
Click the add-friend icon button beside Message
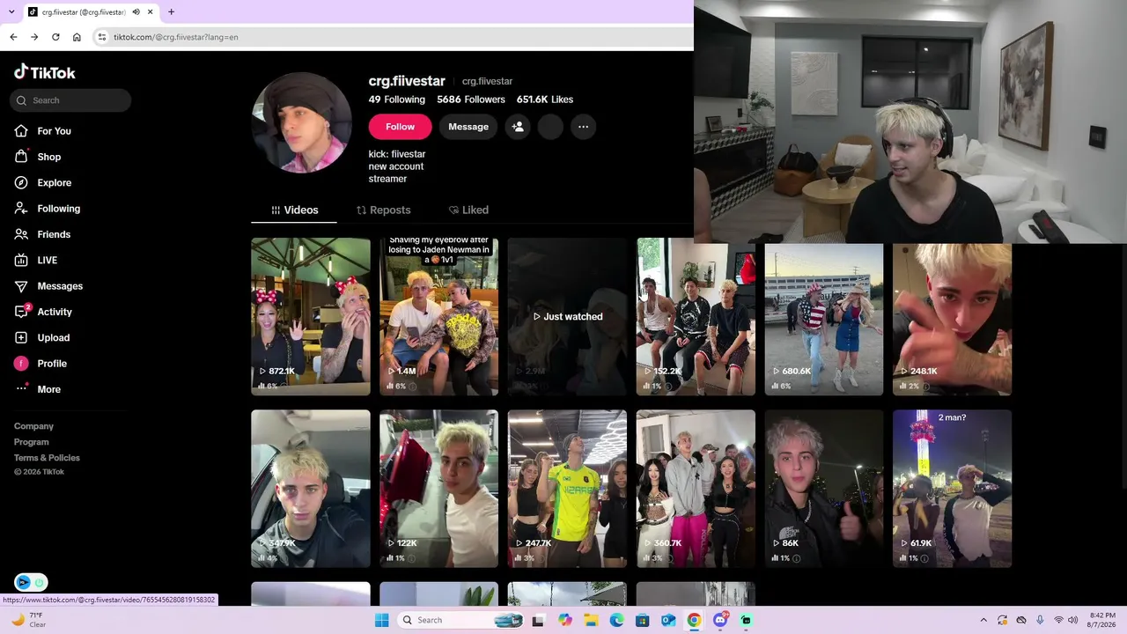(x=518, y=127)
